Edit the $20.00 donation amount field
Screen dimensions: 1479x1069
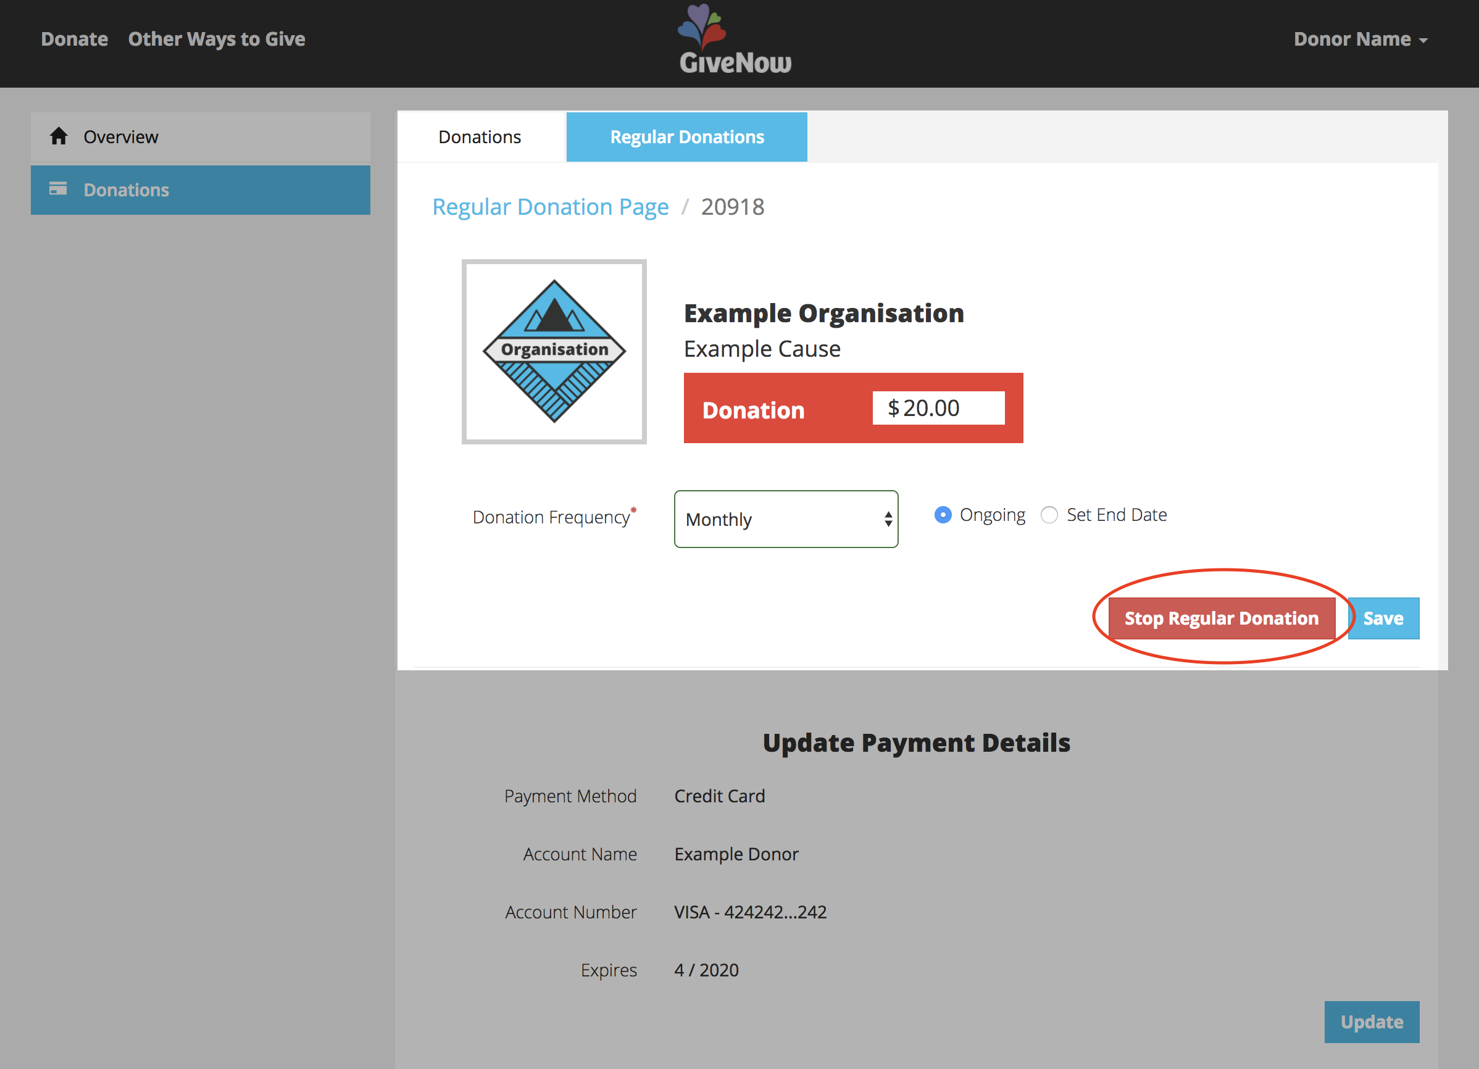(x=938, y=407)
